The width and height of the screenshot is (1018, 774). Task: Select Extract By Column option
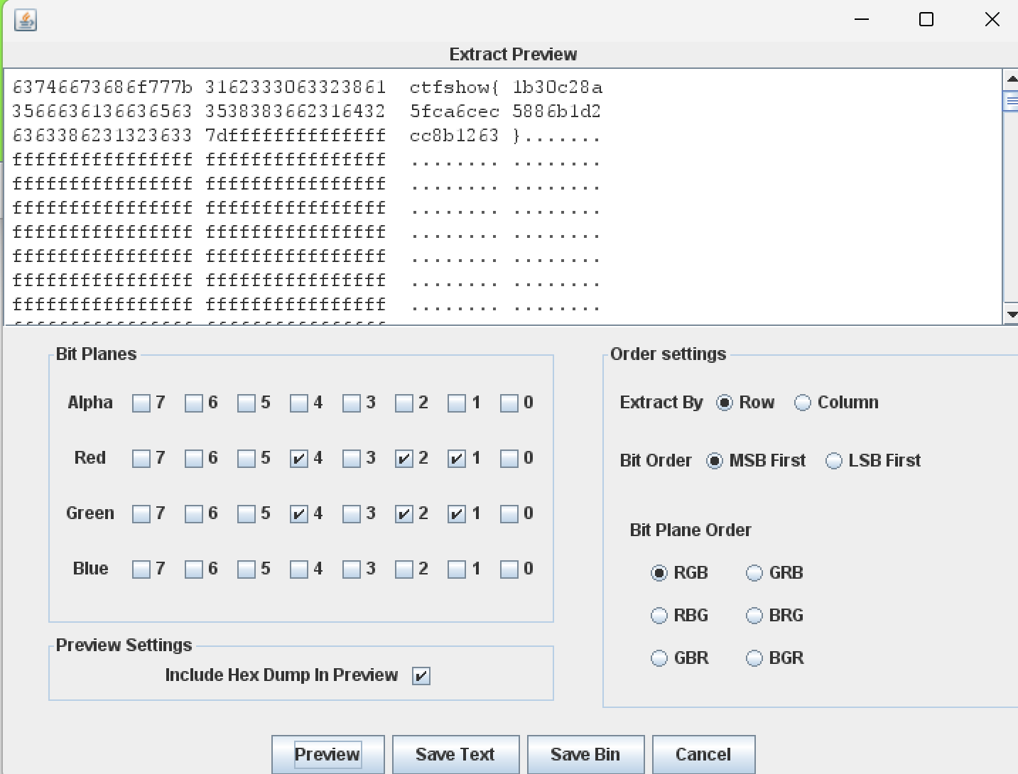[803, 403]
